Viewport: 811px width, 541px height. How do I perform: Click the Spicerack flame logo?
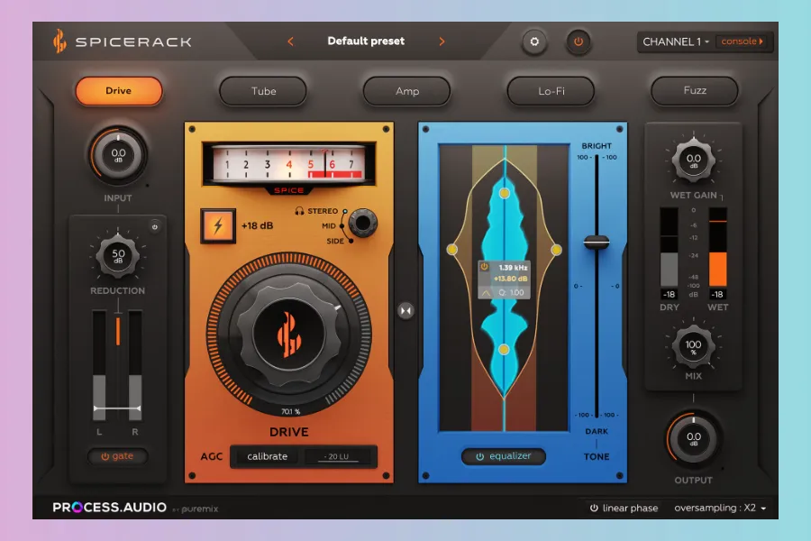point(59,41)
